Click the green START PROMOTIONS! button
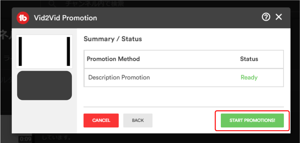The width and height of the screenshot is (300, 143). (x=252, y=120)
